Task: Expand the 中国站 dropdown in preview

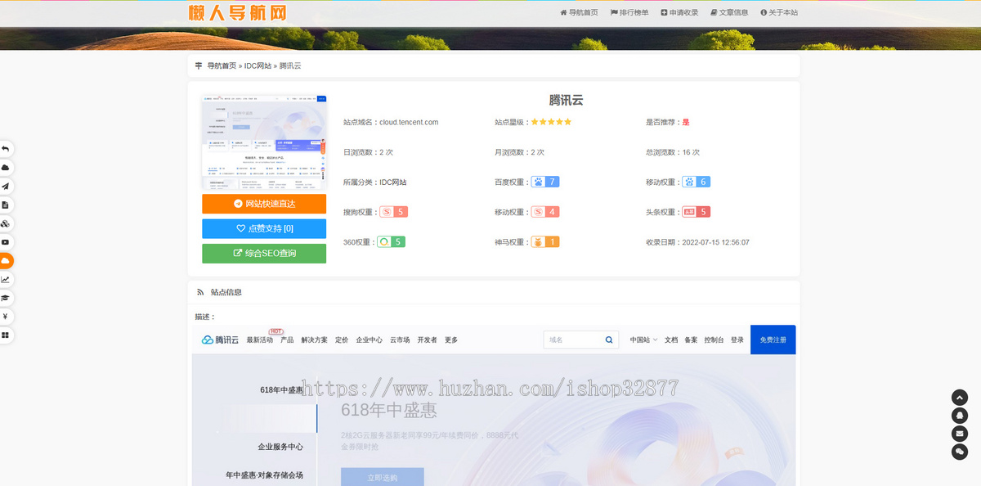Action: pyautogui.click(x=643, y=340)
